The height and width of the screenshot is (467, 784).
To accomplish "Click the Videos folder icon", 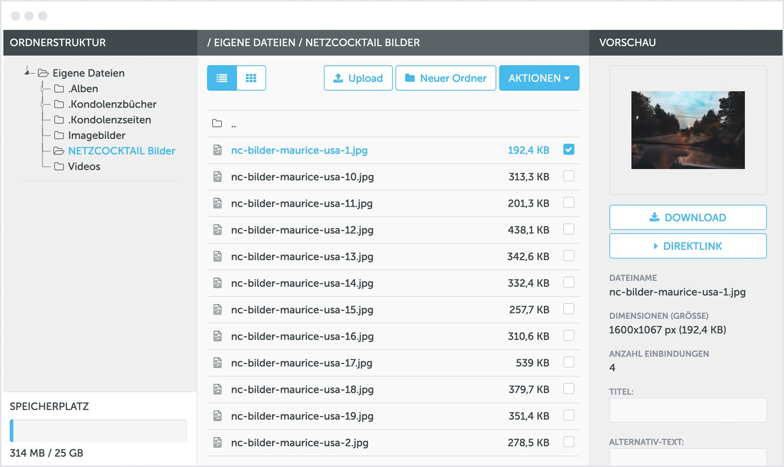I will [x=59, y=167].
